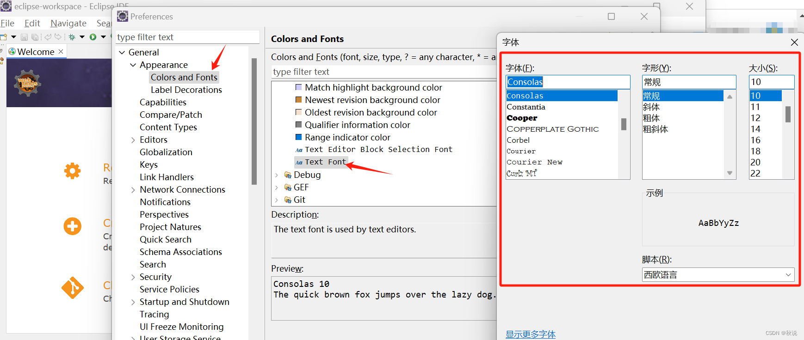The width and height of the screenshot is (804, 340).
Task: Open the File menu
Action: [7, 23]
